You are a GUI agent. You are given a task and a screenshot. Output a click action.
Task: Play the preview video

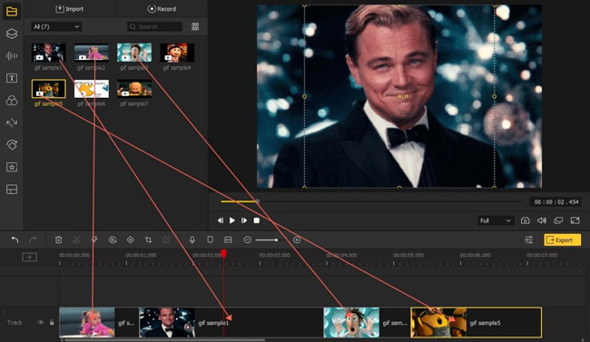(x=232, y=220)
